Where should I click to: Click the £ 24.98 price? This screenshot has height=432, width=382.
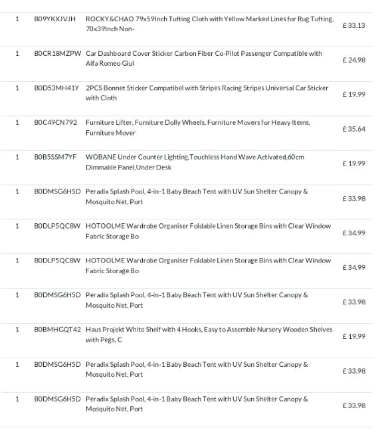[x=354, y=60]
